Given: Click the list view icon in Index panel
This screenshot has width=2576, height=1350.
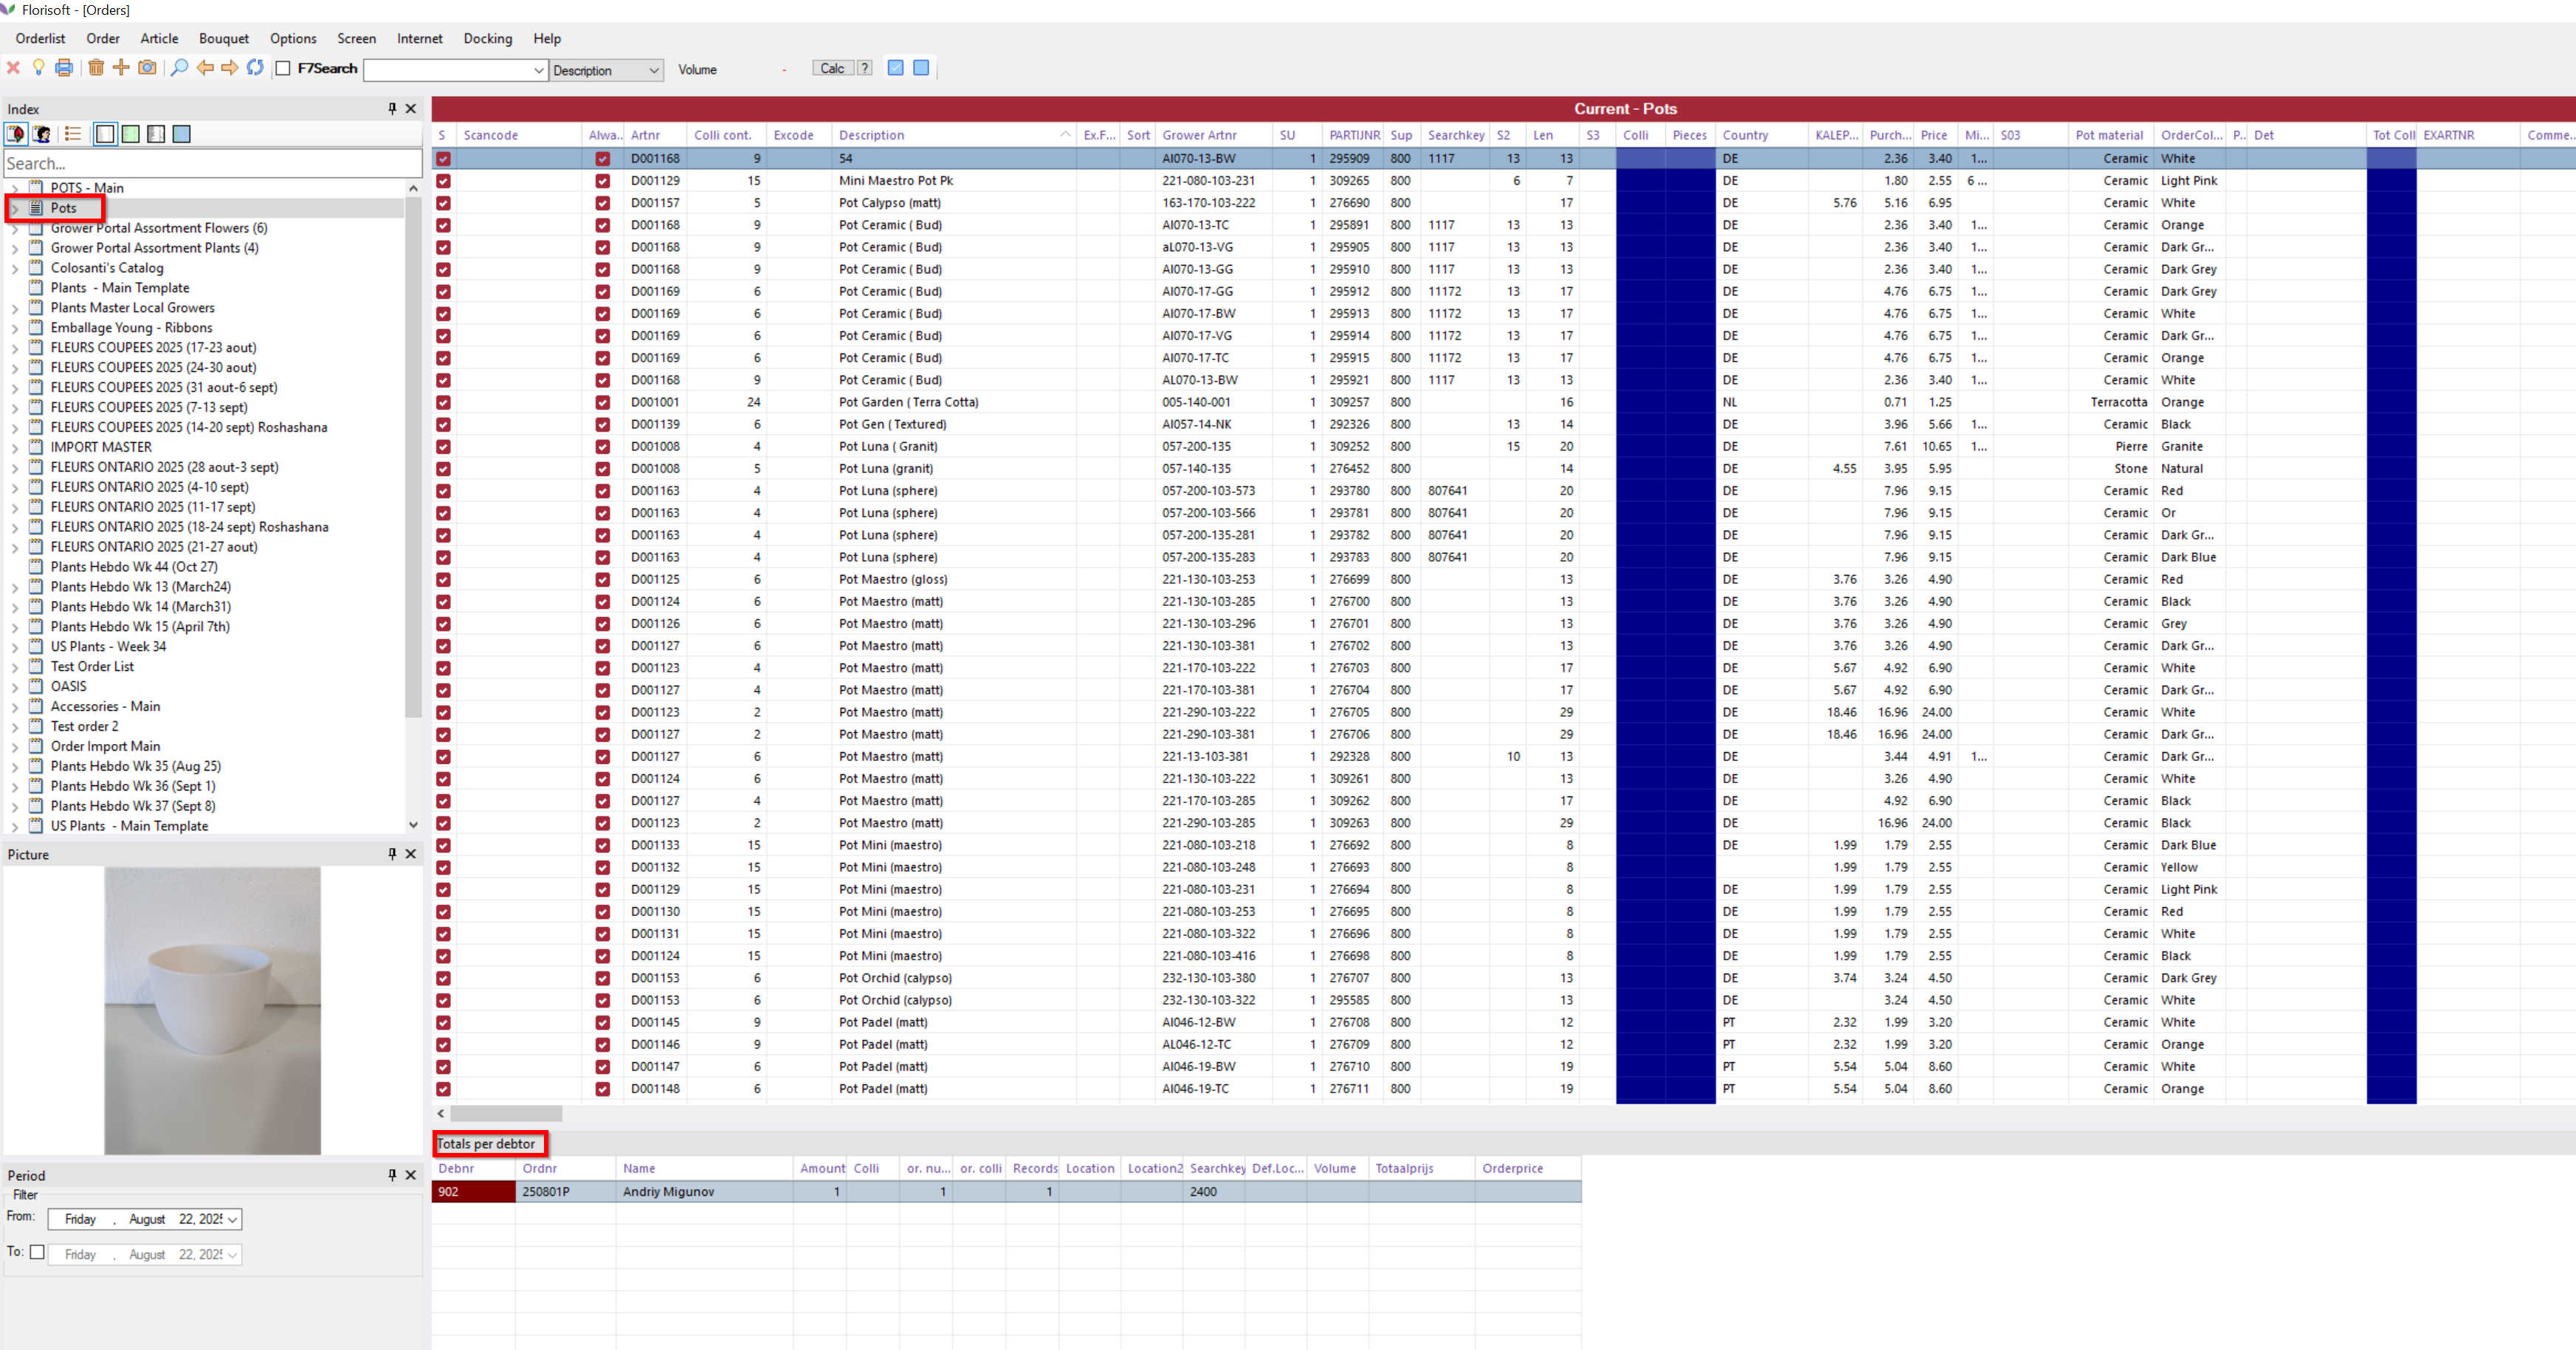Looking at the screenshot, I should (x=73, y=134).
